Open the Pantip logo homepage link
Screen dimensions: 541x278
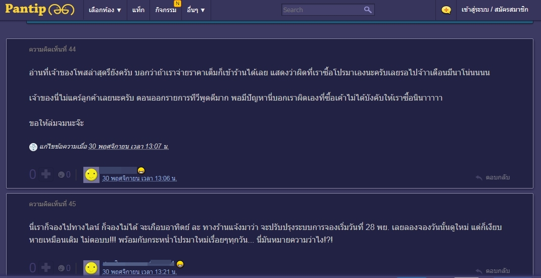click(40, 9)
